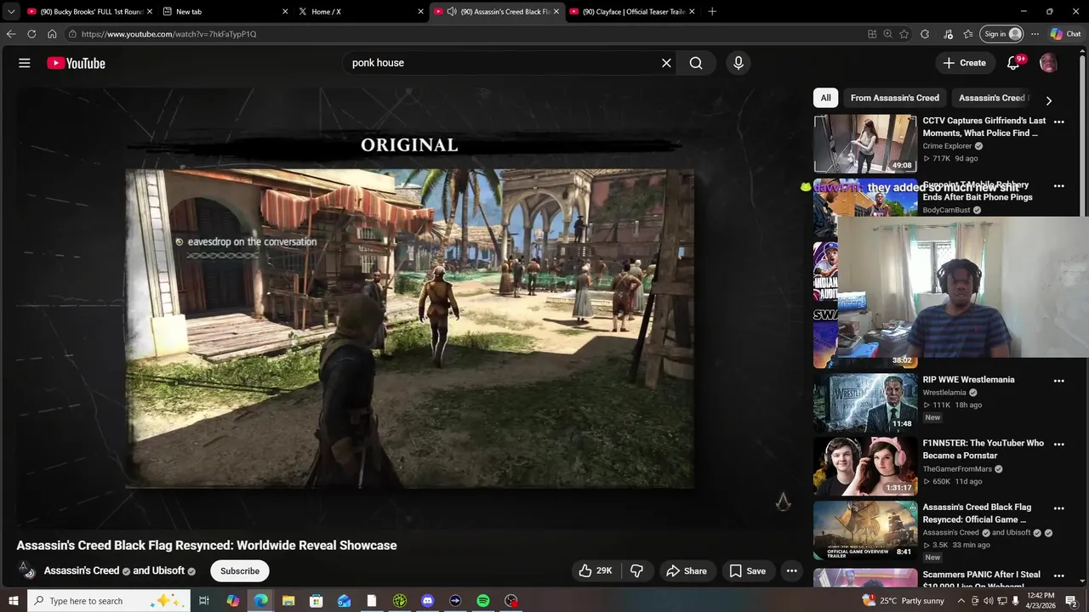Clear the search box with X
Image resolution: width=1089 pixels, height=612 pixels.
[x=666, y=63]
